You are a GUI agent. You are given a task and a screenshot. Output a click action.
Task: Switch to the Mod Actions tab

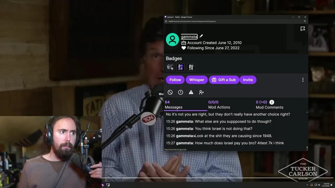(219, 105)
